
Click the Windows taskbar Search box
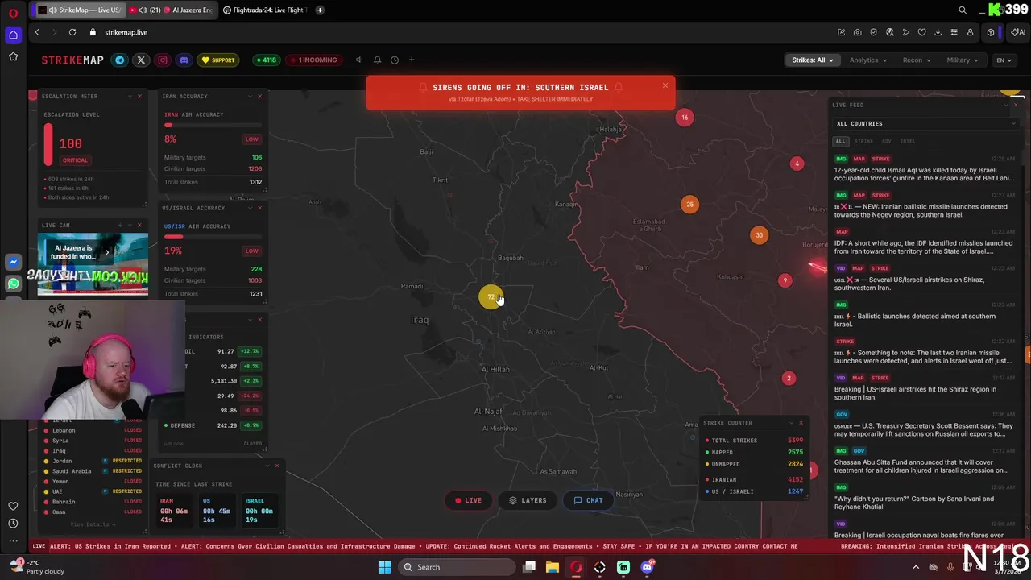click(456, 567)
